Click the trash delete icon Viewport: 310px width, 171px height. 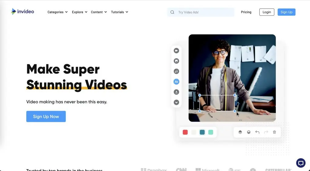pos(274,132)
